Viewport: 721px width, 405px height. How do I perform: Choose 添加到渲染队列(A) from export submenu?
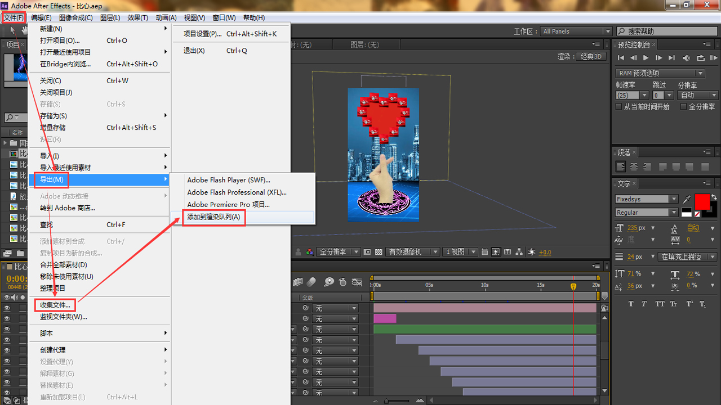pos(213,217)
